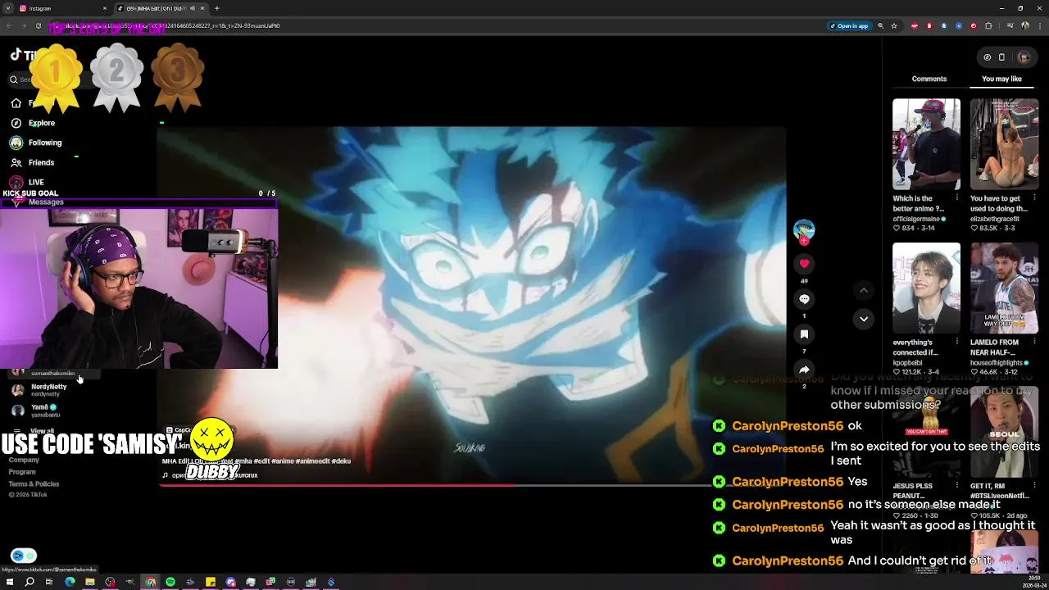Click the browser address bar
This screenshot has width=1049, height=590.
pos(434,25)
